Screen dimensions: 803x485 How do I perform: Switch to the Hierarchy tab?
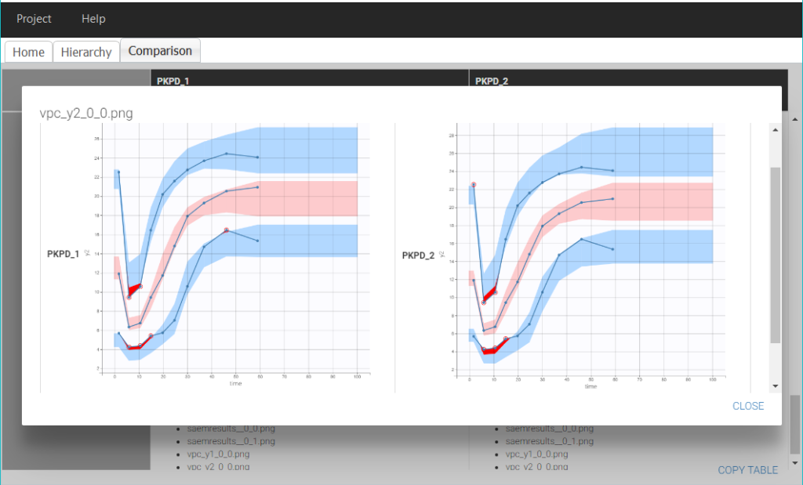(x=86, y=52)
